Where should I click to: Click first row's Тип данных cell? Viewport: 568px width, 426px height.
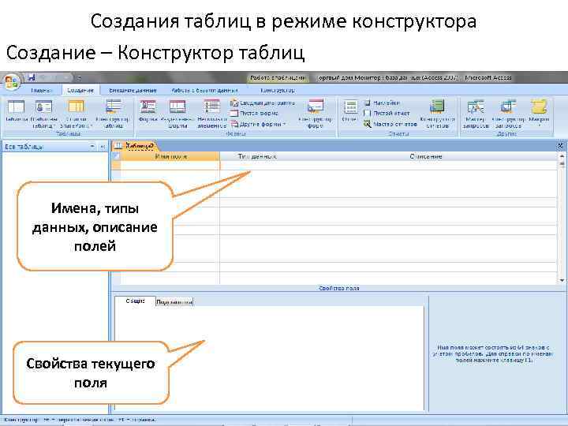257,165
